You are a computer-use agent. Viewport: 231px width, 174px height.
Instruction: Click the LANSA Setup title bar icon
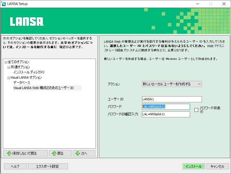click(x=3, y=4)
